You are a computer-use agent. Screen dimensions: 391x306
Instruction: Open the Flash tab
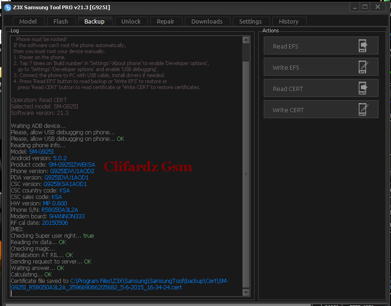pyautogui.click(x=60, y=21)
